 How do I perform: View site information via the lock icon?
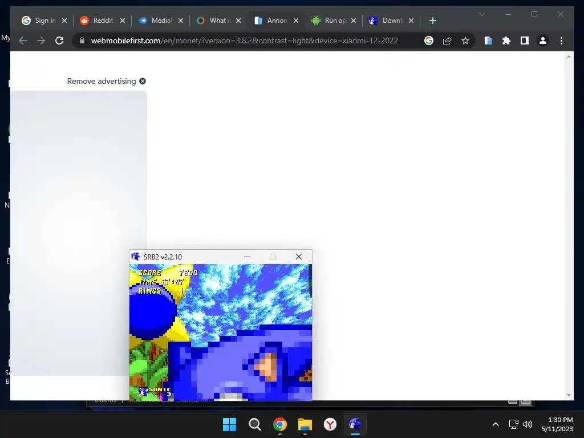point(82,40)
